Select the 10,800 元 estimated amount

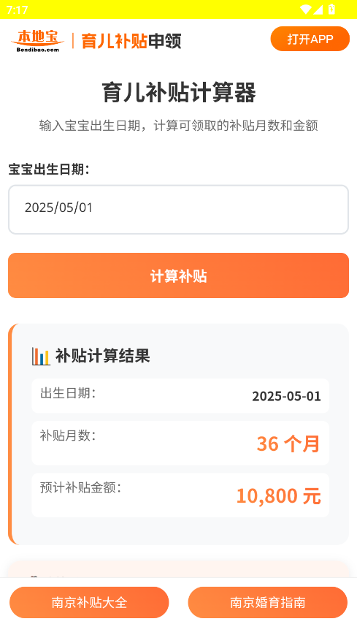coord(278,496)
